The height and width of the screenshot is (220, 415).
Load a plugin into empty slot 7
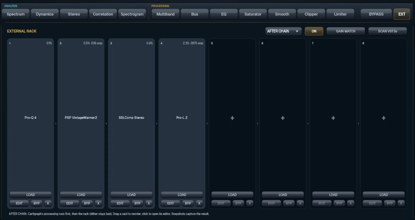pos(333,195)
